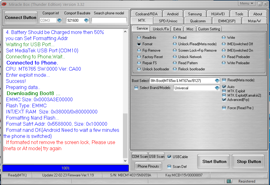Switch to the Mstar/W tab
The image size is (270, 185).
(x=254, y=21)
